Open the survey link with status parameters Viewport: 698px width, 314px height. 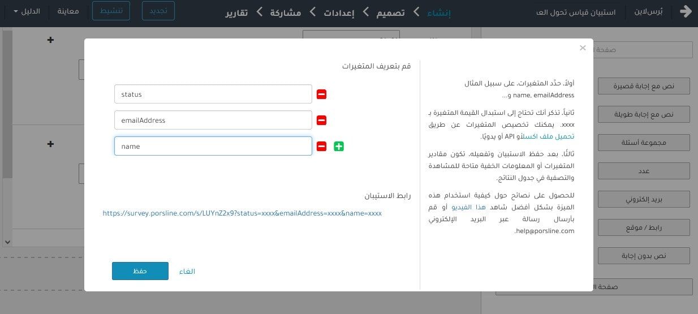pos(242,213)
